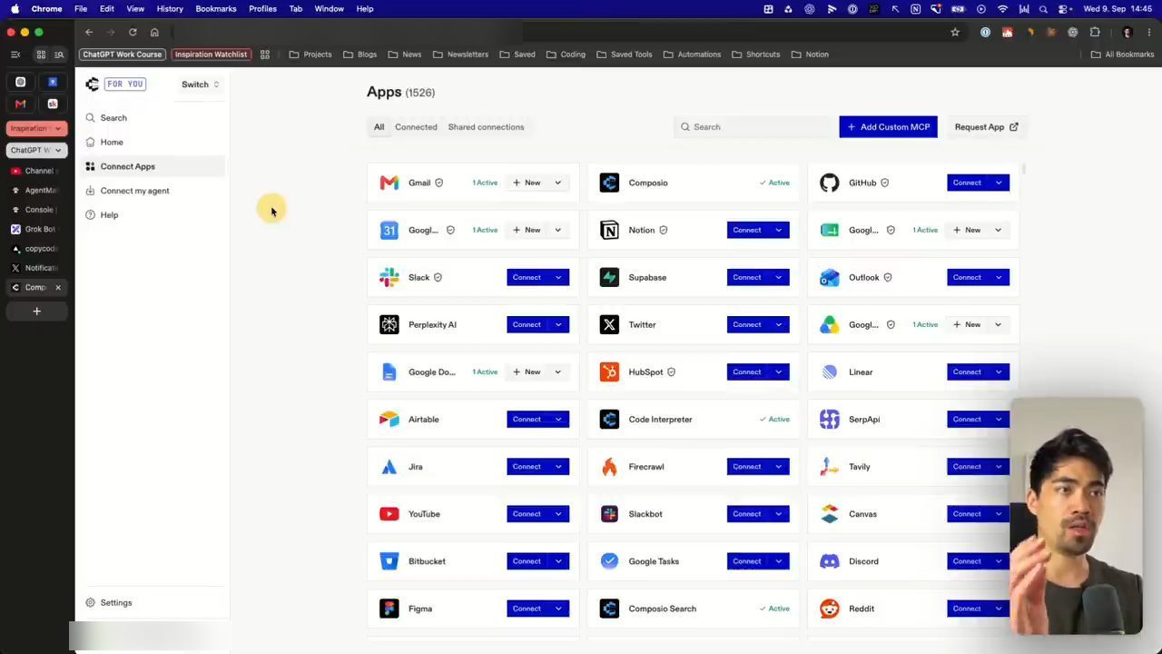
Task: Open the GitHub Connect dropdown arrow
Action: (999, 183)
